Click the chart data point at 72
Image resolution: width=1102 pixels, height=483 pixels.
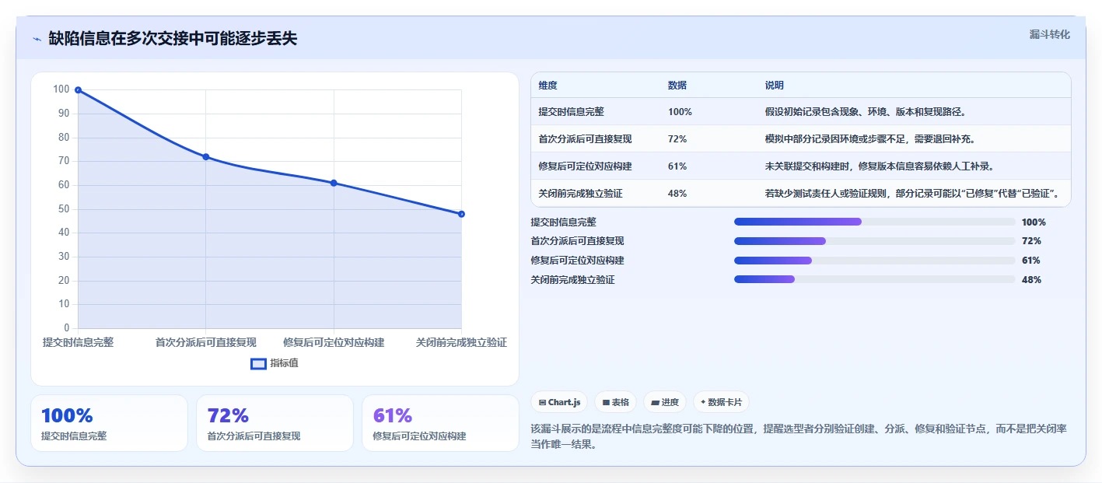coord(206,156)
